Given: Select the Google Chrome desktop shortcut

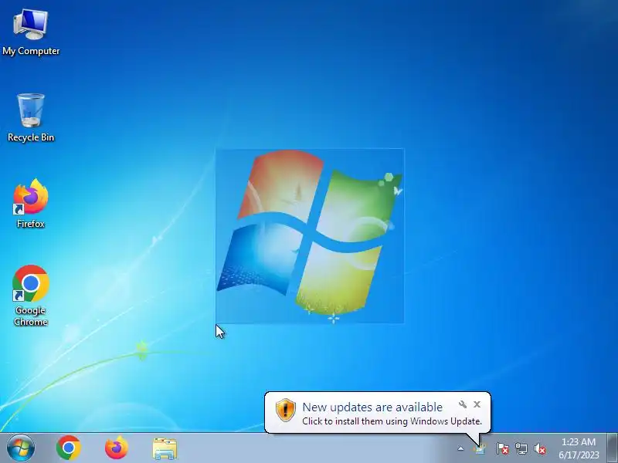Looking at the screenshot, I should (x=31, y=296).
